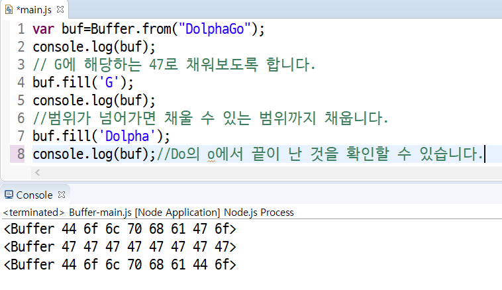Click line number 5 in the gutter
Screen dimensions: 502x290
click(x=21, y=100)
